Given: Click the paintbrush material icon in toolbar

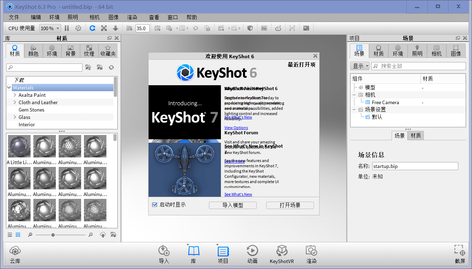Looking at the screenshot, I should tap(278, 28).
